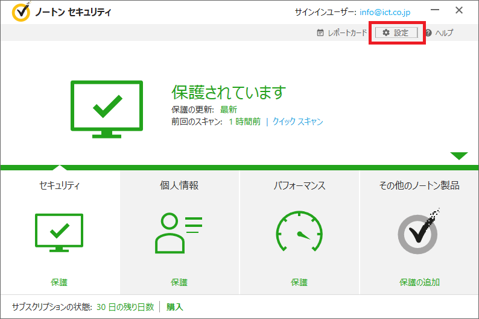Click the performance speedometer gauge icon

(x=299, y=231)
